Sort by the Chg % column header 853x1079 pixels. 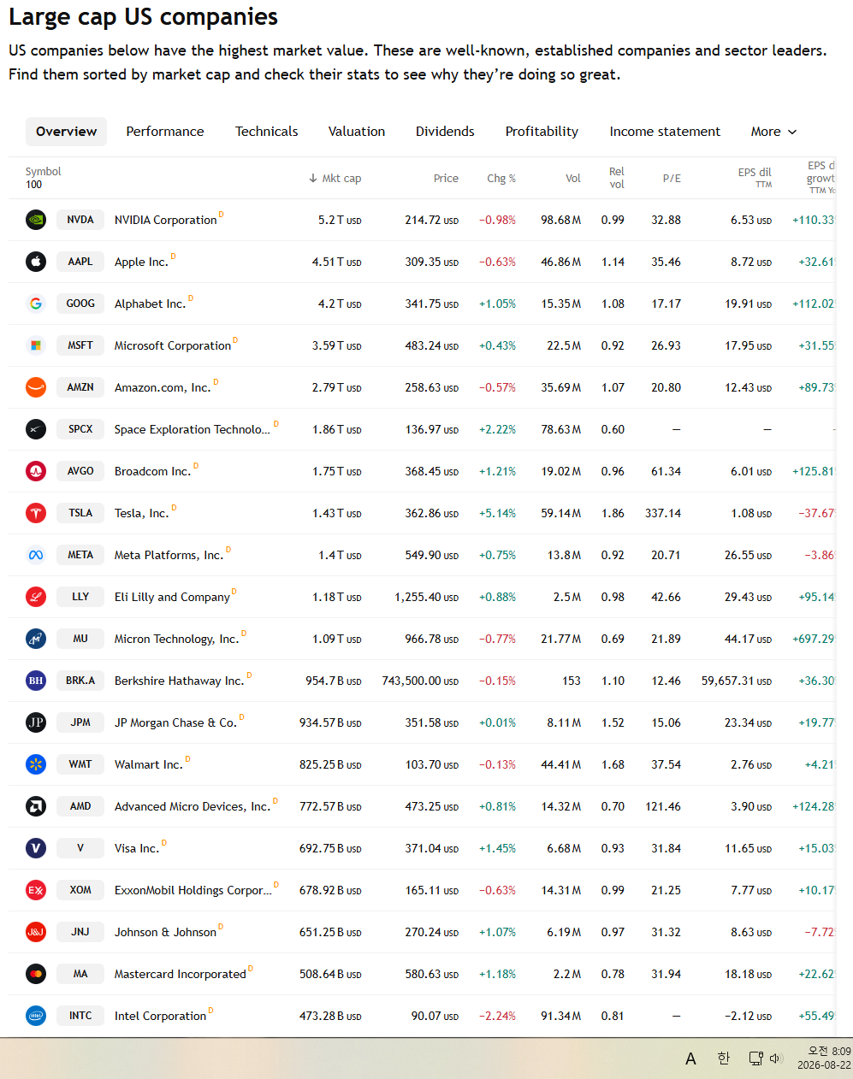pos(501,178)
